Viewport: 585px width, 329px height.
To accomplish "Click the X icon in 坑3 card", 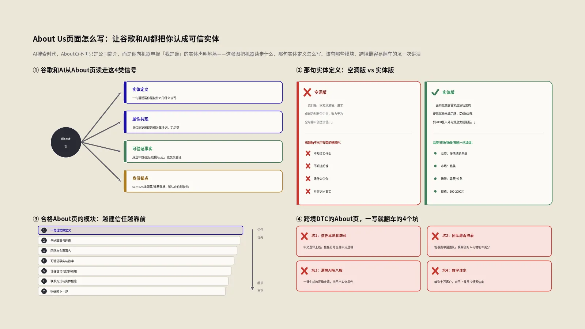I will pyautogui.click(x=304, y=271).
